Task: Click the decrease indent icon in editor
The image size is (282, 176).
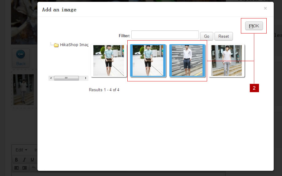Action: click(x=16, y=168)
